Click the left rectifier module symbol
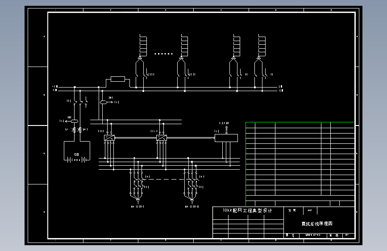 tap(109, 138)
